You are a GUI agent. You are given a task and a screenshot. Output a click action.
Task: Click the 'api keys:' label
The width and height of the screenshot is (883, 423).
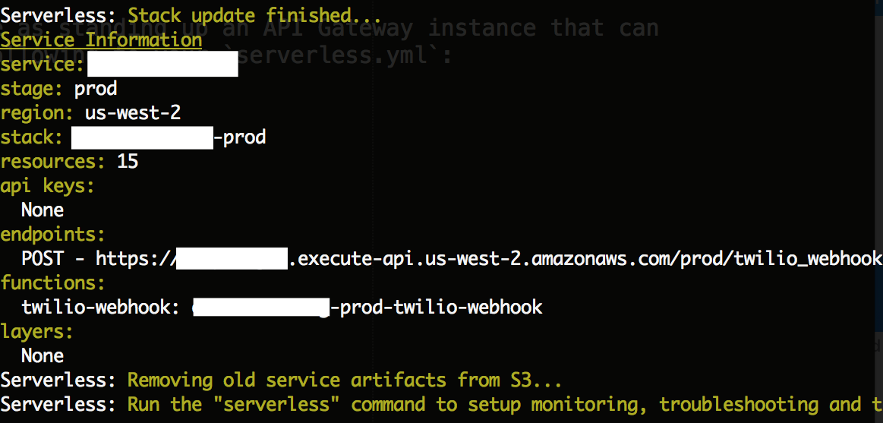pyautogui.click(x=47, y=186)
